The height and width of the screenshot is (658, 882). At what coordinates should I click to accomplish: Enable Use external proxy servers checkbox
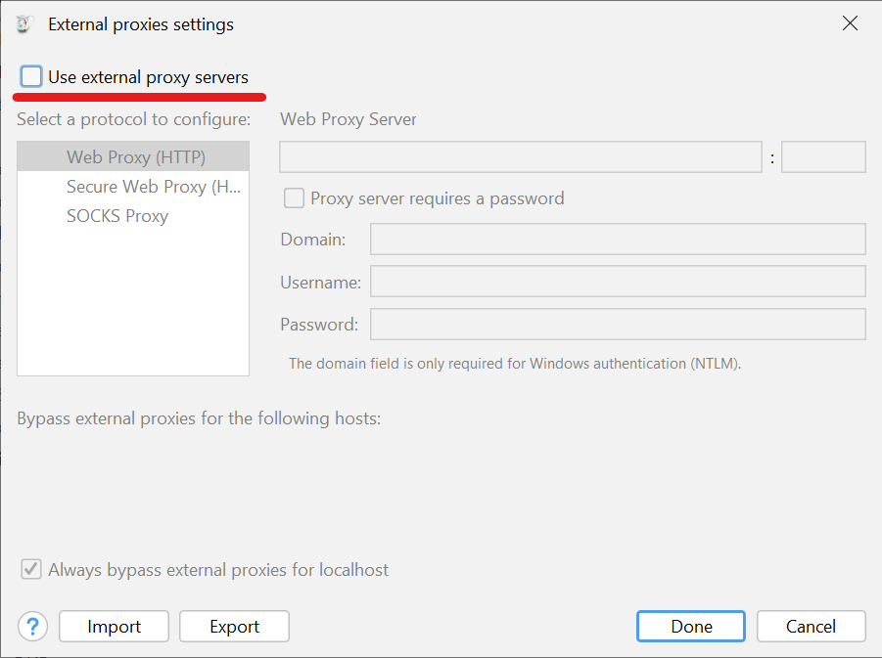(x=32, y=77)
